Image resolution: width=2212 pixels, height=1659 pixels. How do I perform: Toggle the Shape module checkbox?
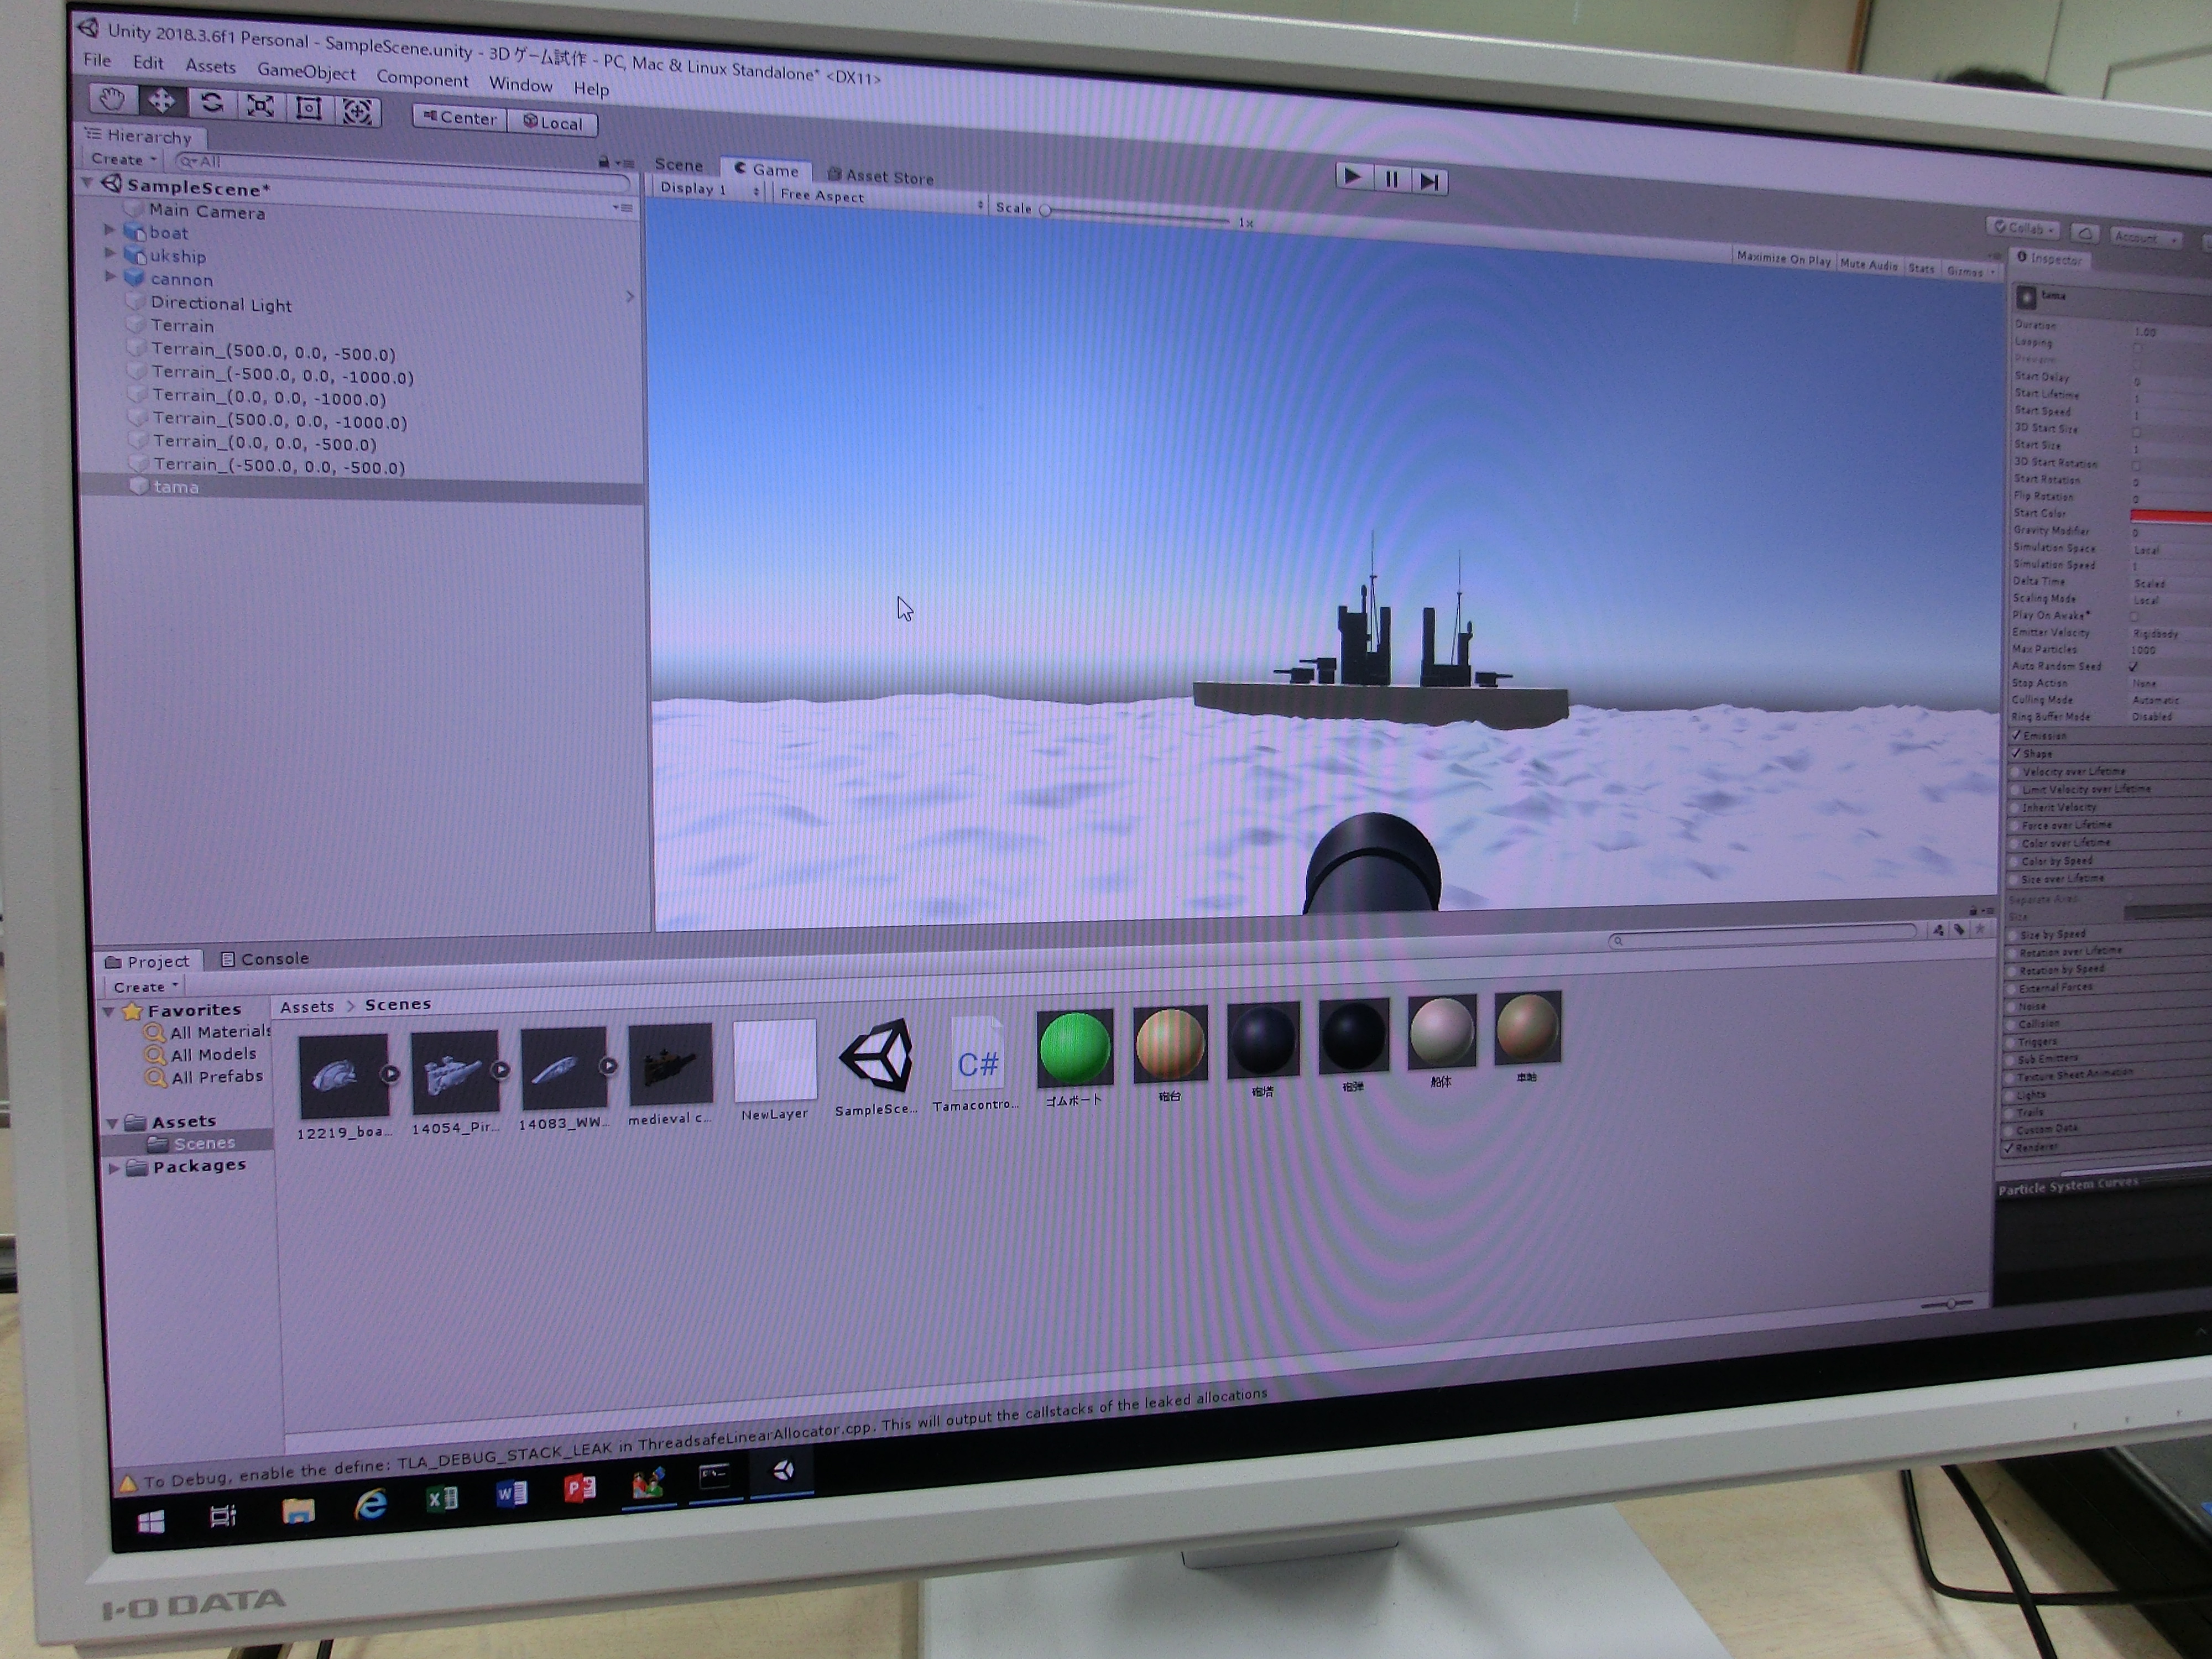click(2016, 753)
